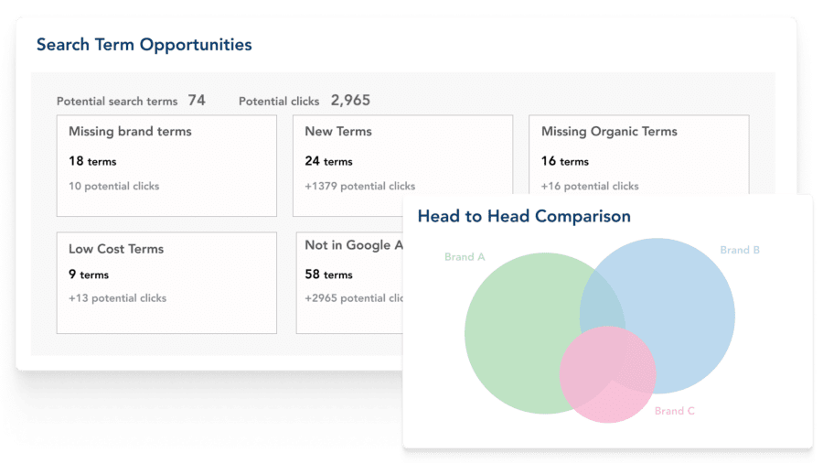Screen dimensions: 823x463
Task: Click the Search Term Opportunities heading
Action: [x=144, y=45]
